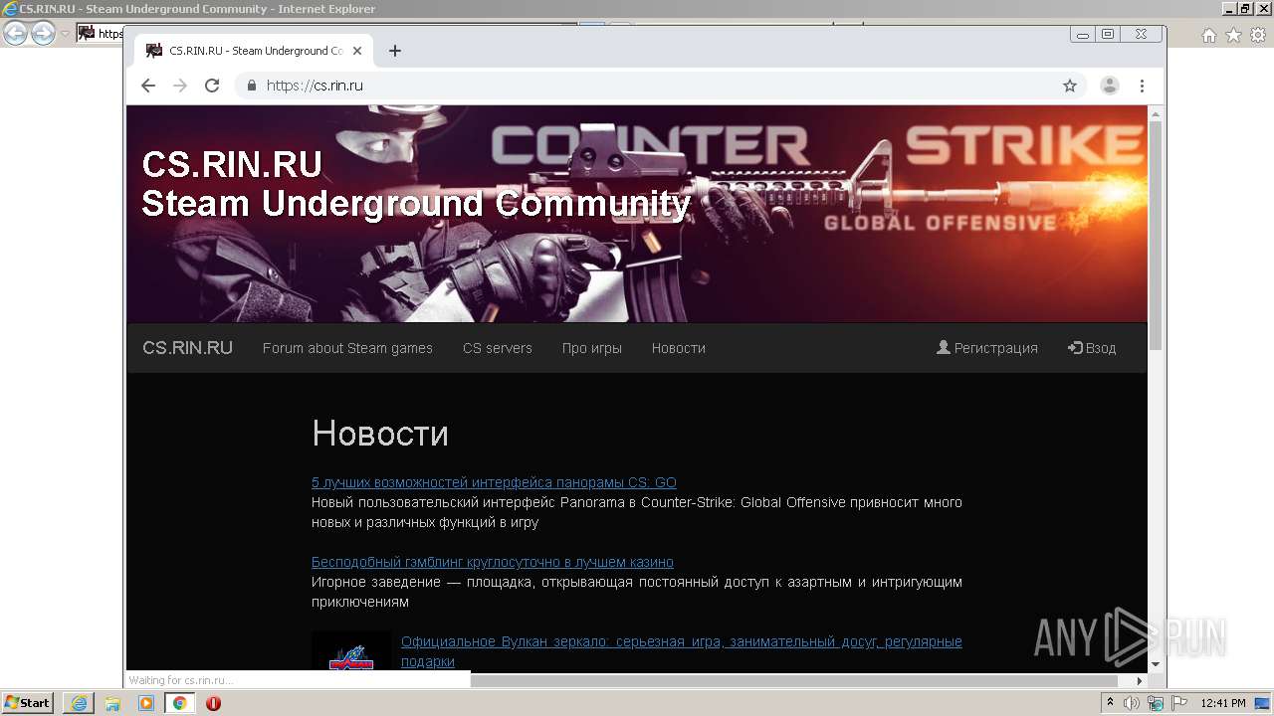Screen dimensions: 1274x716
Task: Click network tray icon
Action: click(1156, 703)
